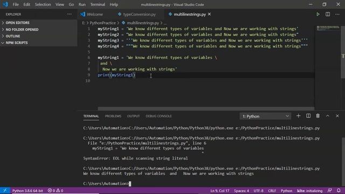Click the VS Code logo icon
The width and height of the screenshot is (345, 194).
pyautogui.click(x=5, y=4)
